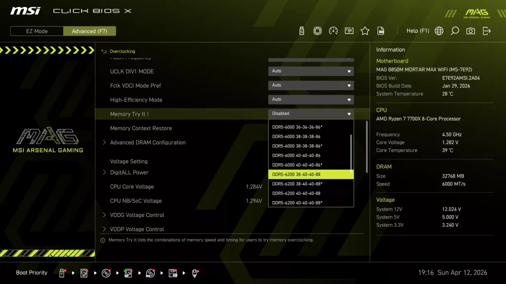Open the UCLK DIV1 MODE dropdown
Image resolution: width=506 pixels, height=284 pixels.
tap(311, 71)
